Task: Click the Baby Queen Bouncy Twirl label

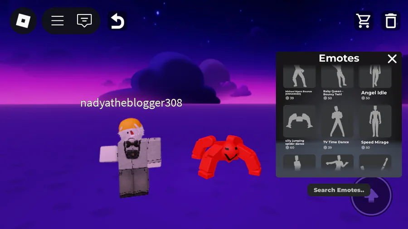Action: coord(333,93)
